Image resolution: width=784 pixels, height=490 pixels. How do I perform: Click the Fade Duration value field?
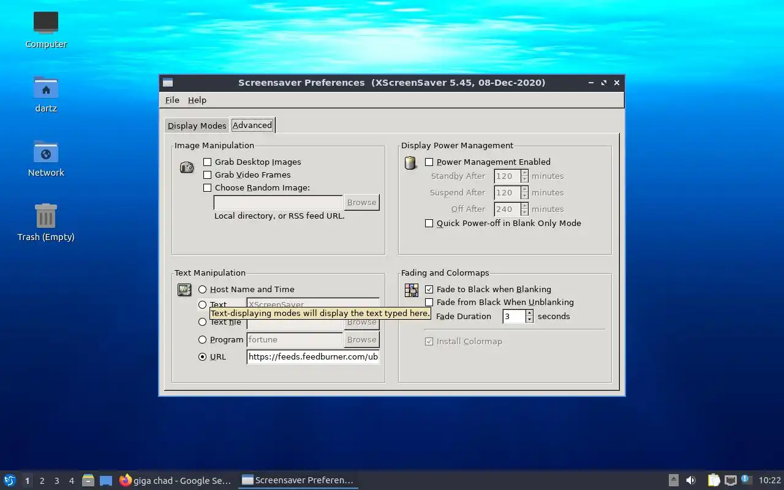(514, 317)
